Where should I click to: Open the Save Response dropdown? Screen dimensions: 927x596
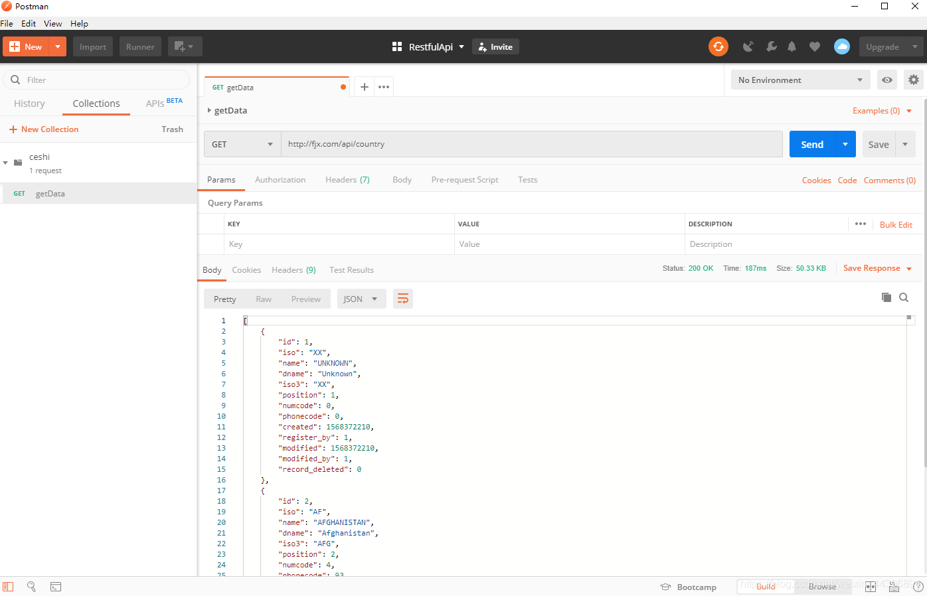[x=877, y=268]
